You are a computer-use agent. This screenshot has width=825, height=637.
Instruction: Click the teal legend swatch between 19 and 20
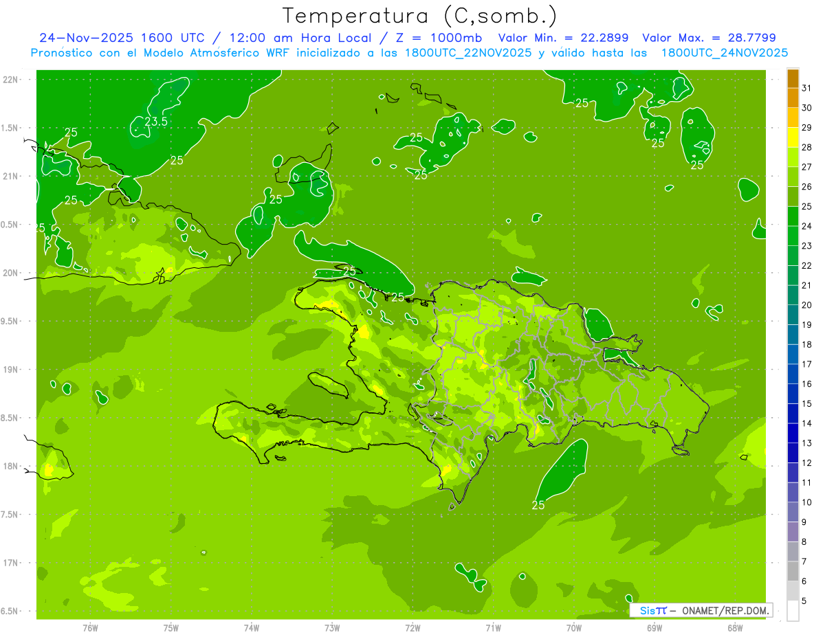793,315
